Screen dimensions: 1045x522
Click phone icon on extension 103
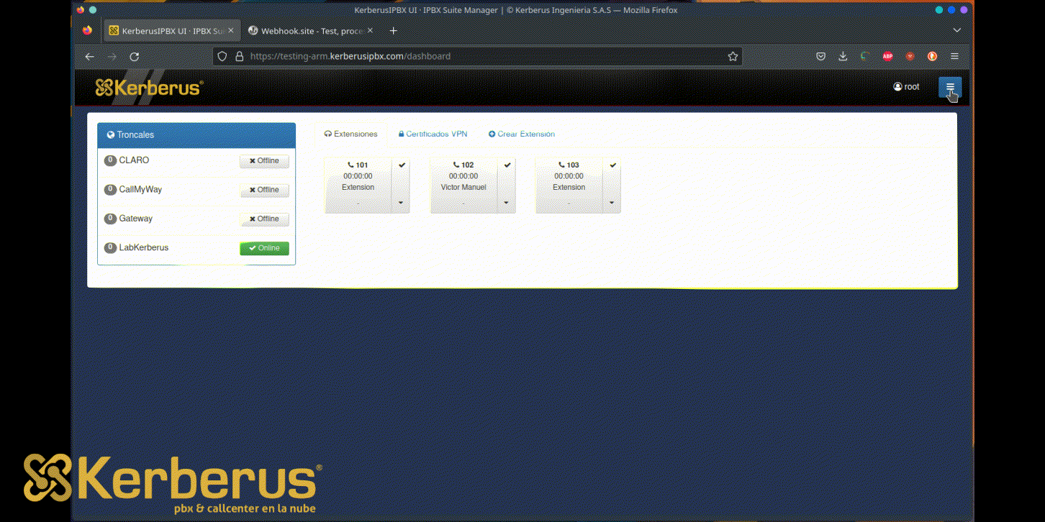[561, 165]
